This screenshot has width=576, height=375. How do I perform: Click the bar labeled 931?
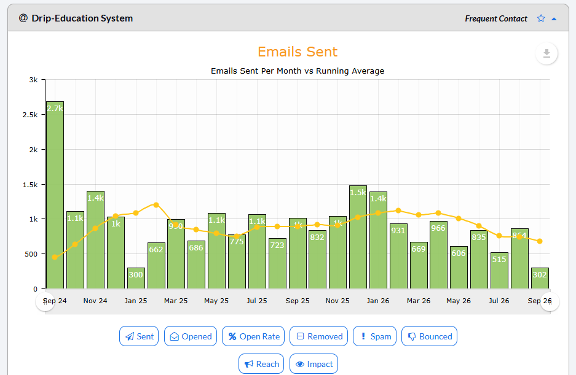(398, 256)
